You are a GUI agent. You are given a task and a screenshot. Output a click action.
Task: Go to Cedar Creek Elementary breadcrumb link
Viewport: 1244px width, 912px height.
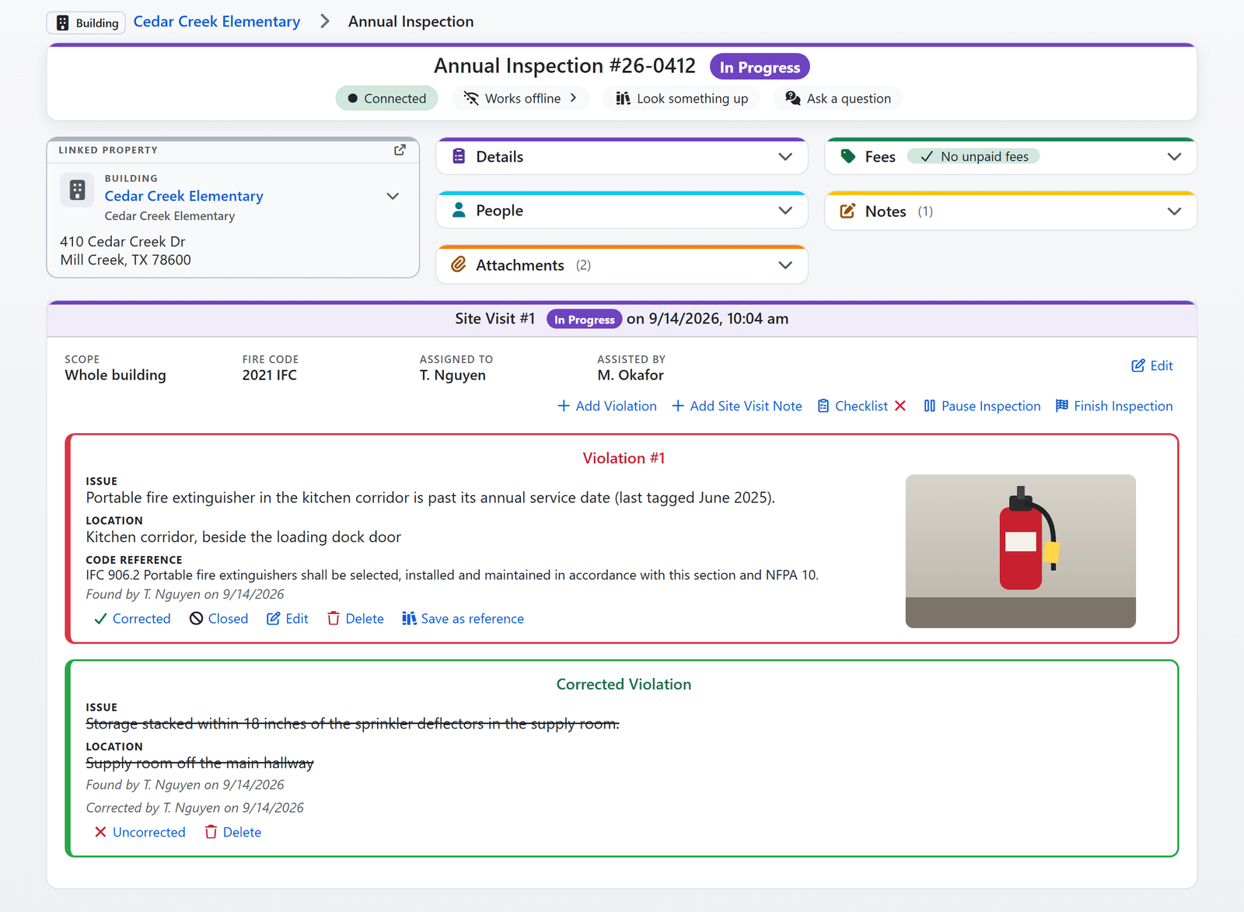[217, 22]
